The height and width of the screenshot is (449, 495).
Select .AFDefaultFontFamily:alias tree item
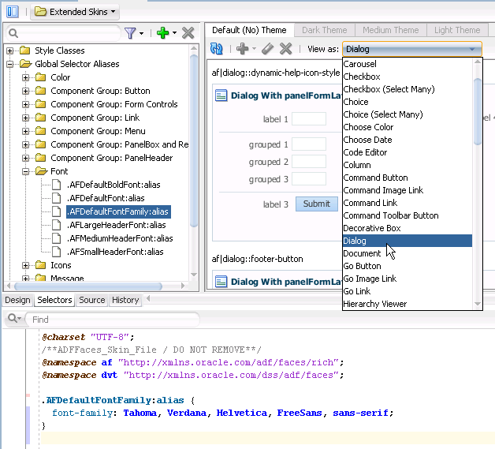(118, 211)
